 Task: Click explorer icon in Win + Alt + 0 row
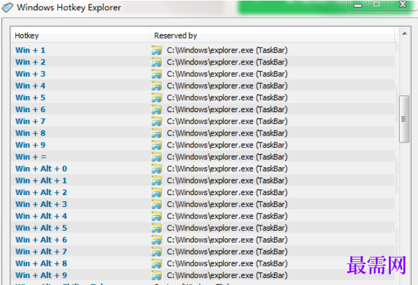(x=157, y=168)
